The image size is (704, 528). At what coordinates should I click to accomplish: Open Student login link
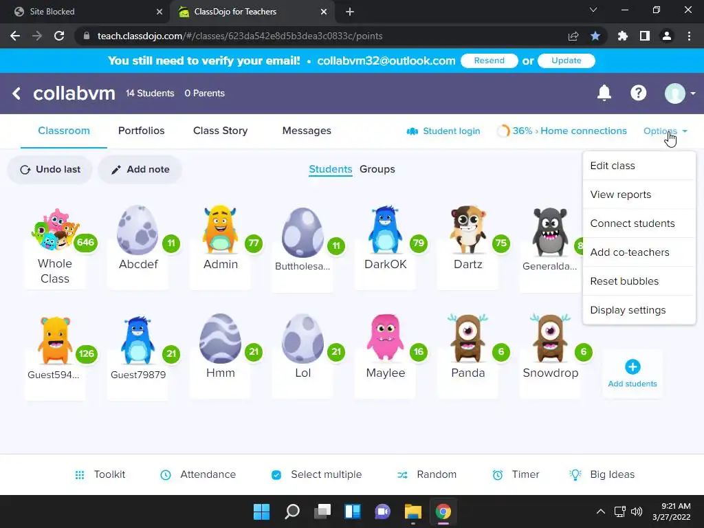coord(443,131)
